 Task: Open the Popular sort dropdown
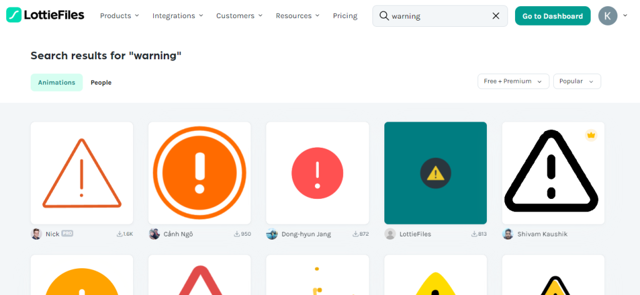coord(576,82)
